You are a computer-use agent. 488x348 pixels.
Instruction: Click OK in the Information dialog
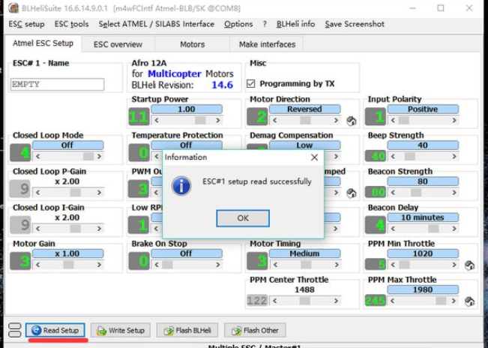243,218
